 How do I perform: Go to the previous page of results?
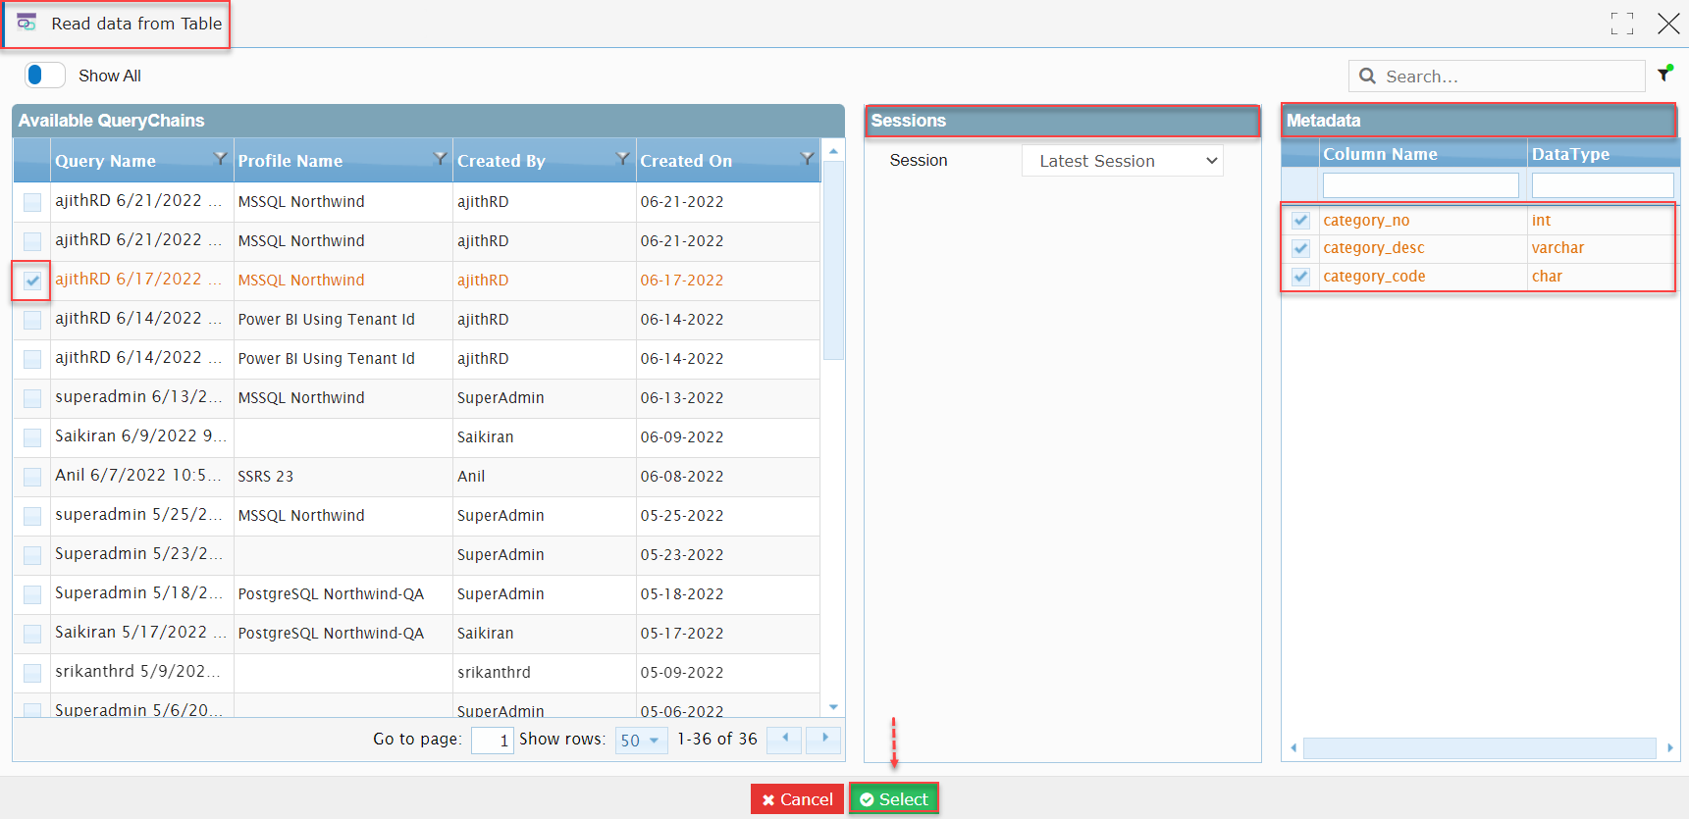coord(784,740)
